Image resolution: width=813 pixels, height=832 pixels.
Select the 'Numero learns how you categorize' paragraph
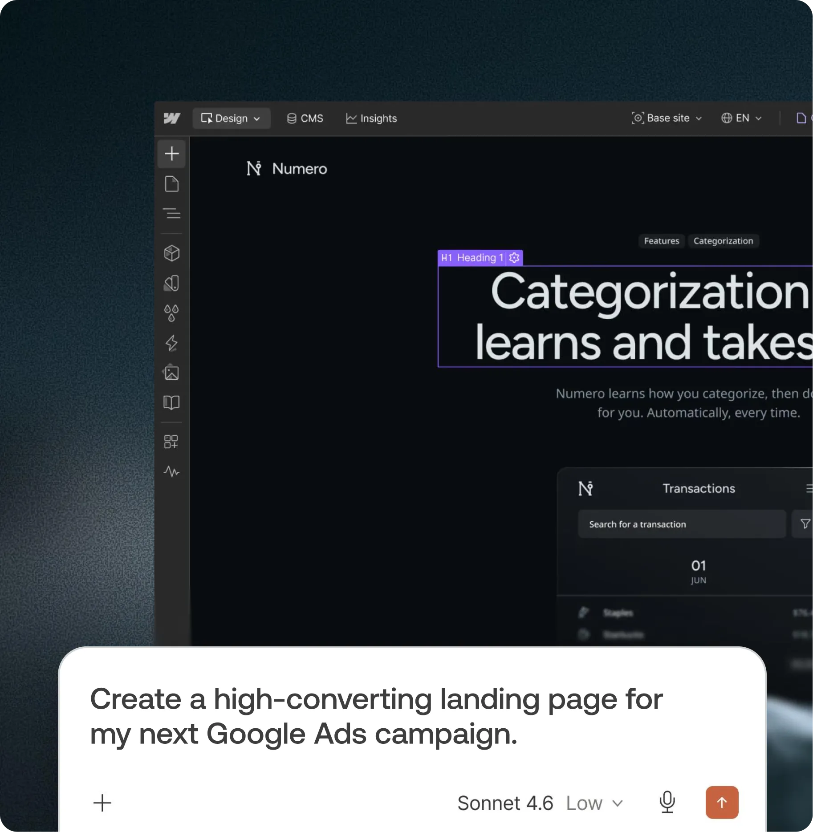click(684, 403)
